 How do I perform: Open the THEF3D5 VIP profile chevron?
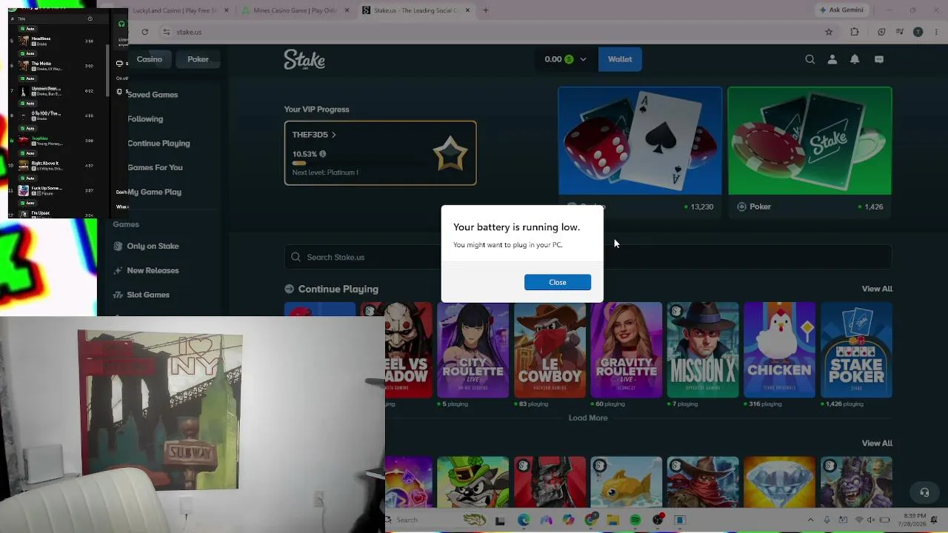coord(333,135)
